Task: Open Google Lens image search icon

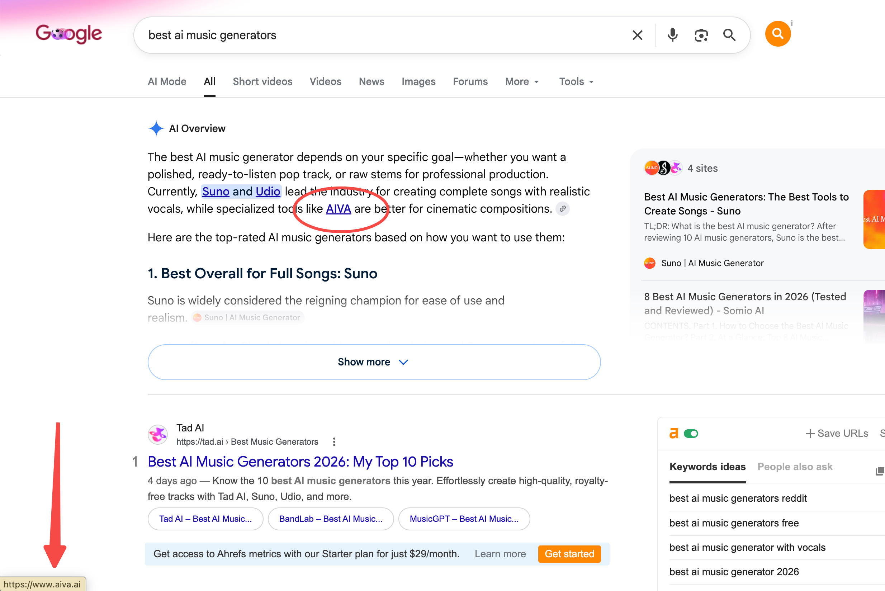Action: pos(701,35)
